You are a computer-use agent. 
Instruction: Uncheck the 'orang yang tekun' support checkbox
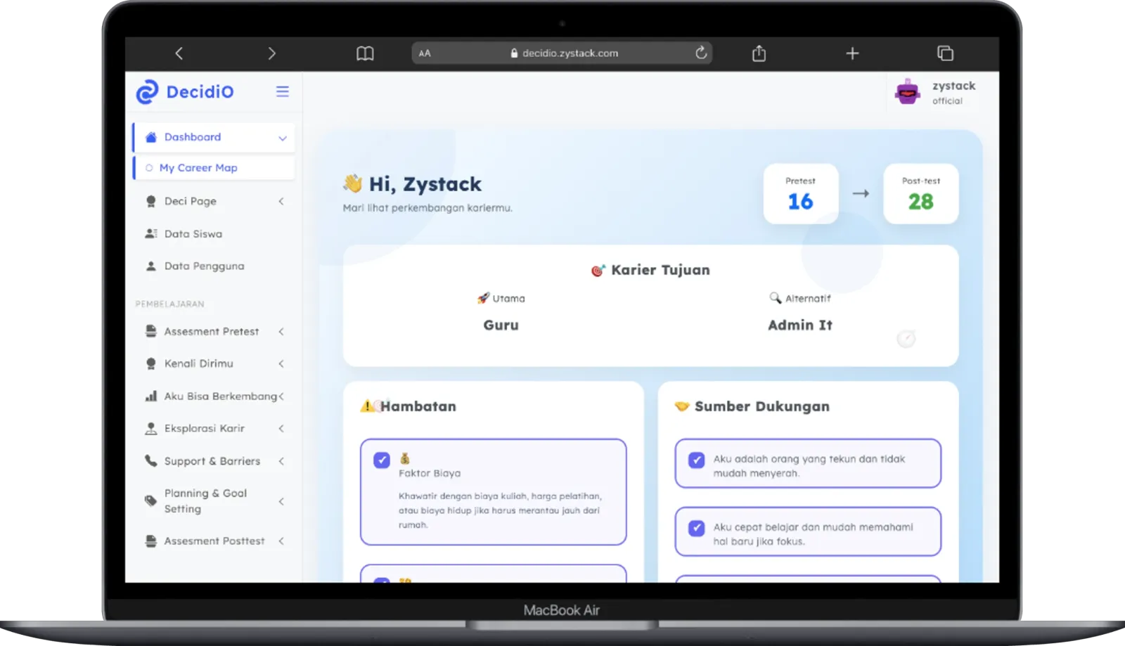pos(696,460)
